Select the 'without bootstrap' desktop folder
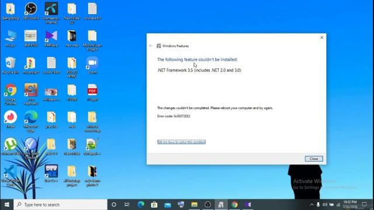The height and width of the screenshot is (210, 374). pos(92,122)
